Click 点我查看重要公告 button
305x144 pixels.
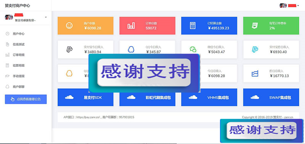point(26,99)
